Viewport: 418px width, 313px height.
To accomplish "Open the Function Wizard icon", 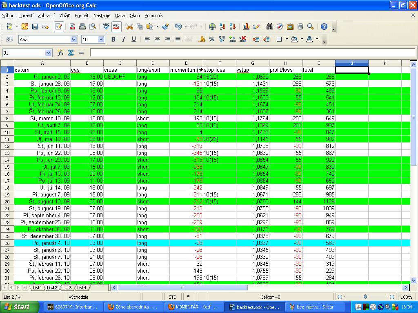I will pos(60,53).
